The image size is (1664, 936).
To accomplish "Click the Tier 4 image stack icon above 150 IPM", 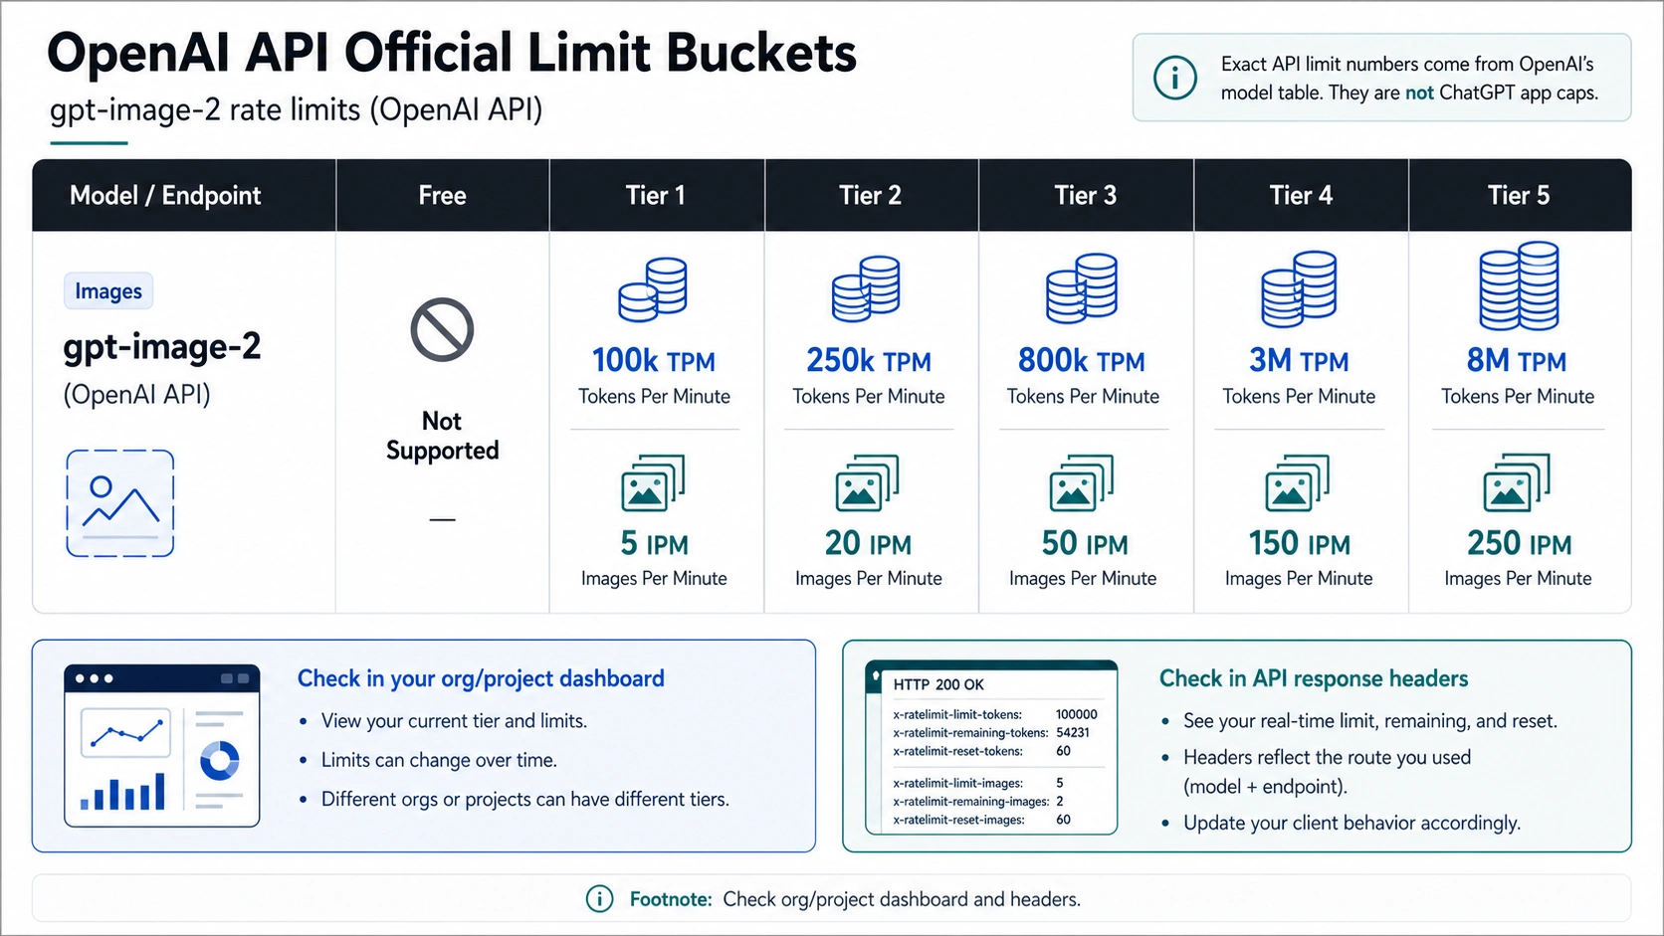I will coord(1298,483).
